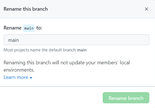This screenshot has width=155, height=108.
Task: Close the Rename this branch dialog
Action: pos(146,9)
